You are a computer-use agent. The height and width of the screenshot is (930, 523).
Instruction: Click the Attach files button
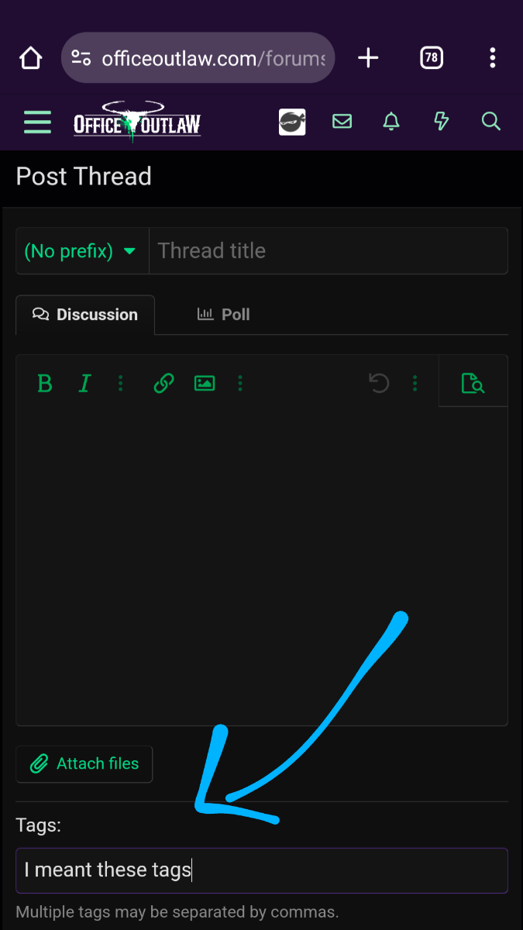[84, 764]
